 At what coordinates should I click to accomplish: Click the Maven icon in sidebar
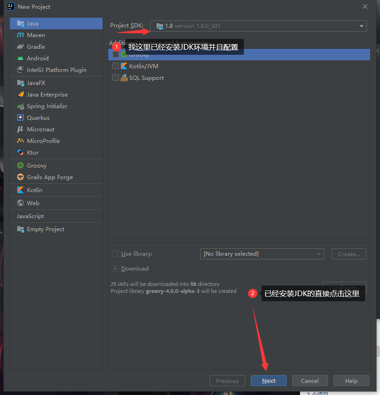coord(20,35)
